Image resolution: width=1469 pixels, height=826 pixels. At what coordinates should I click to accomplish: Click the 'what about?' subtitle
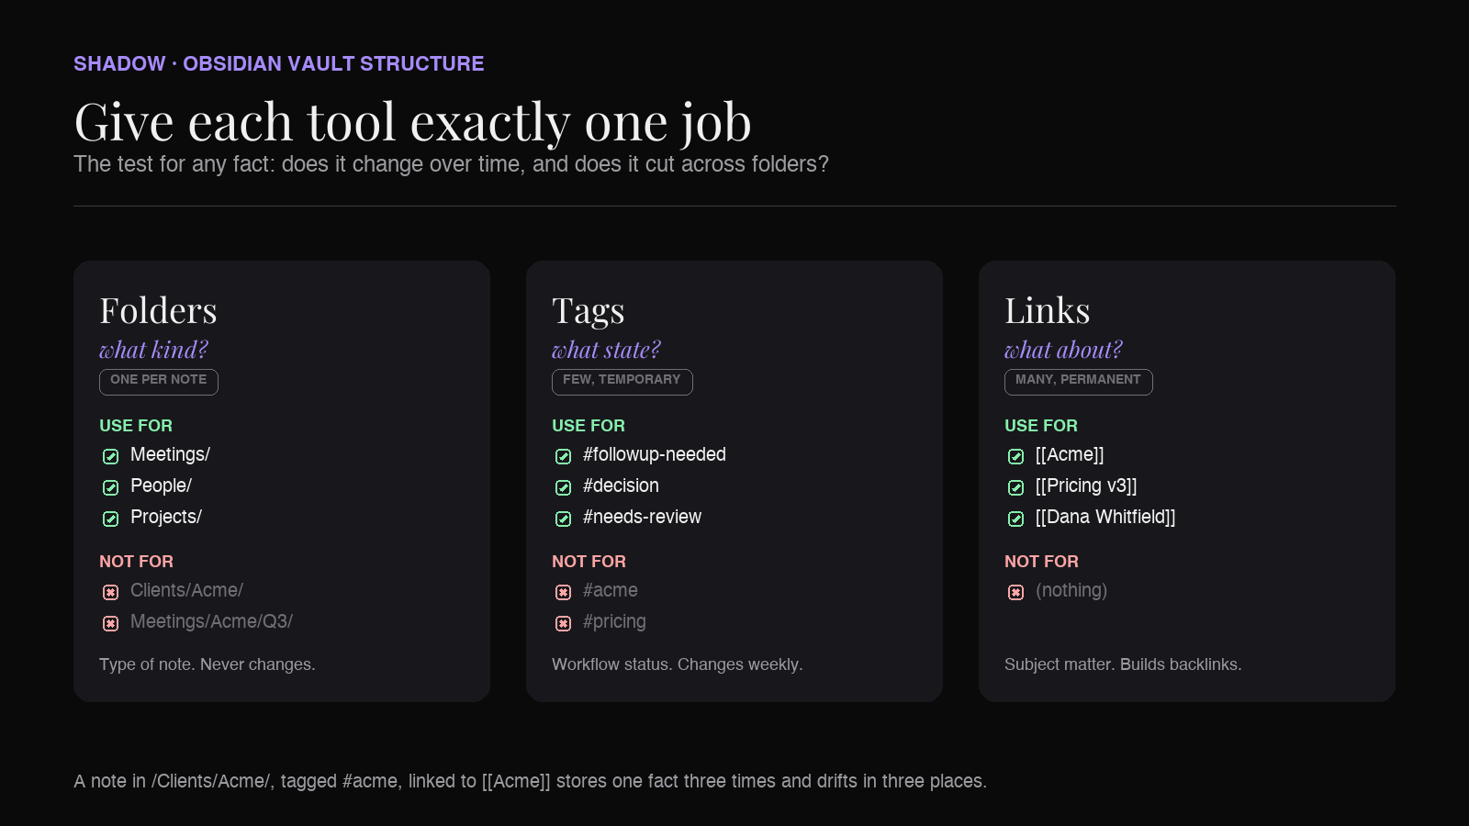(x=1064, y=350)
